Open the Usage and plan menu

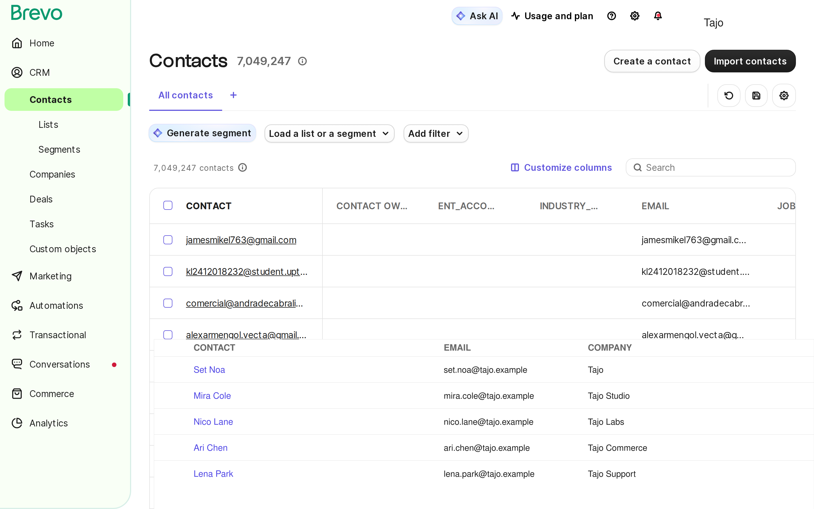point(552,16)
